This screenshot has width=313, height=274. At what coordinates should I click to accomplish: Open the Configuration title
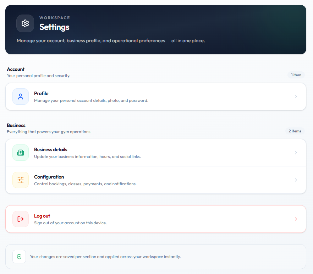coord(49,177)
